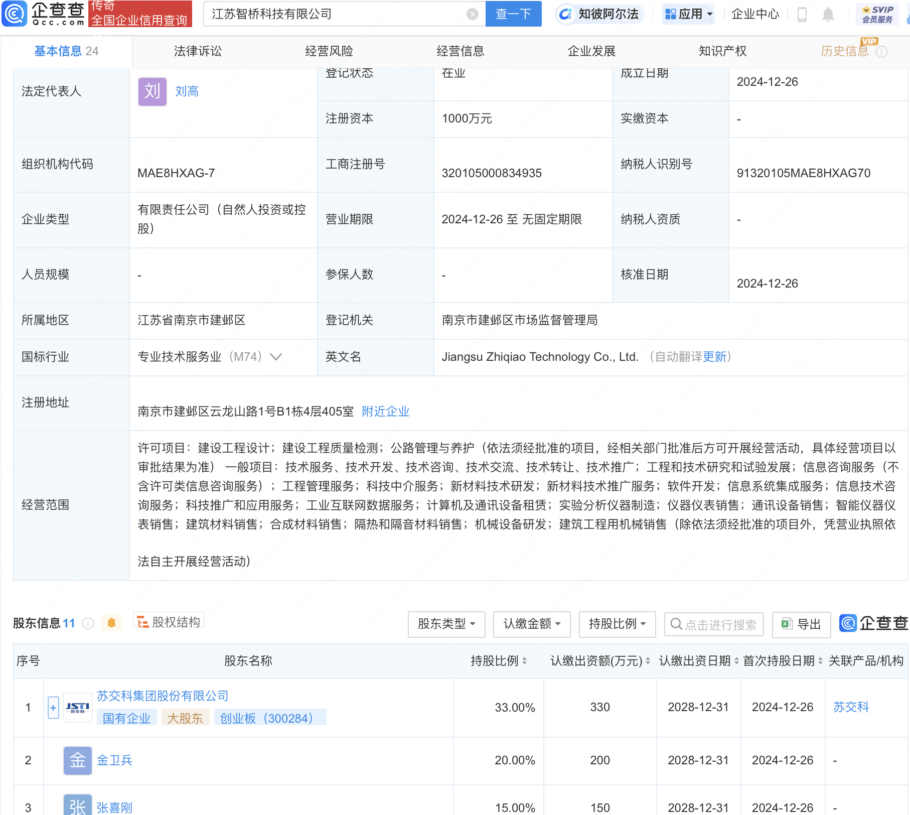Open the 持股比例 filter dropdown

(617, 624)
